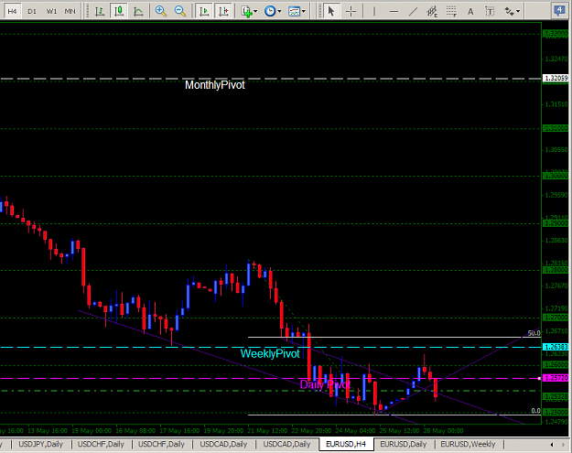The width and height of the screenshot is (572, 453).
Task: Click the 1.25720 price label
Action: [556, 378]
